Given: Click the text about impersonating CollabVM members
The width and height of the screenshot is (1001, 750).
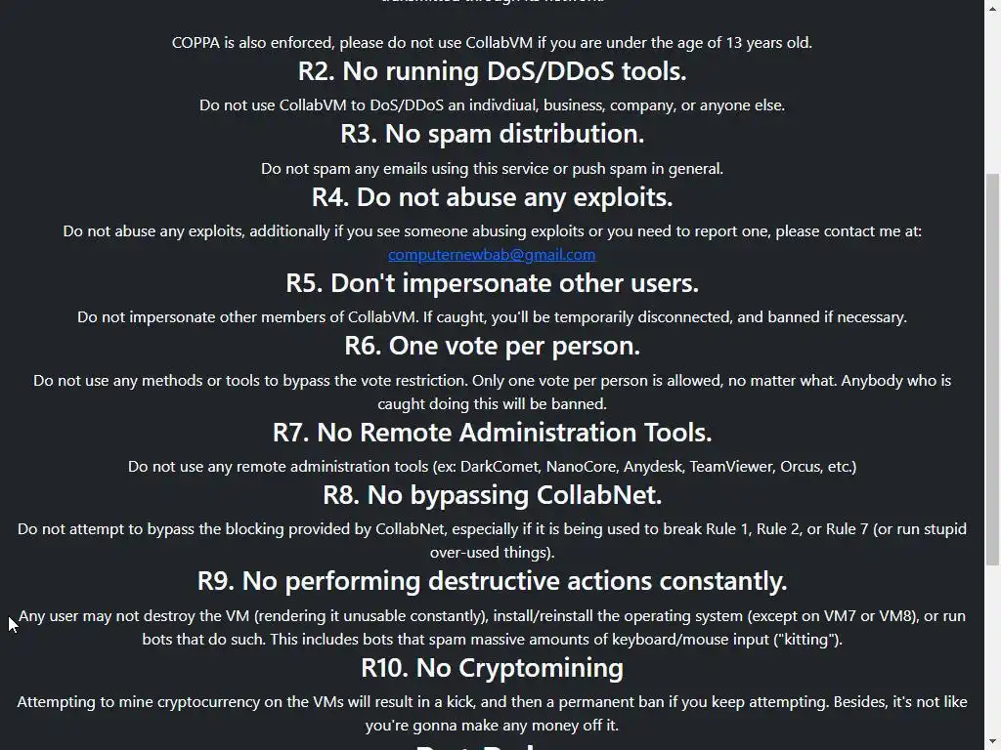Looking at the screenshot, I should pos(492,317).
